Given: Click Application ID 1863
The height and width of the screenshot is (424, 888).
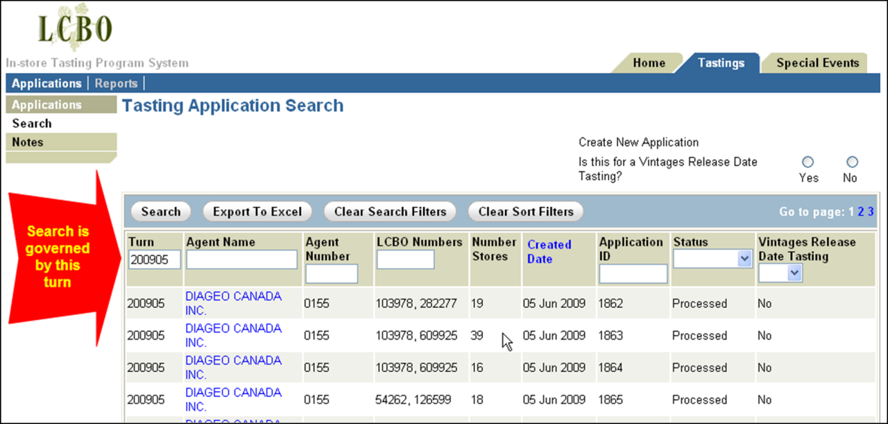Looking at the screenshot, I should coord(611,336).
